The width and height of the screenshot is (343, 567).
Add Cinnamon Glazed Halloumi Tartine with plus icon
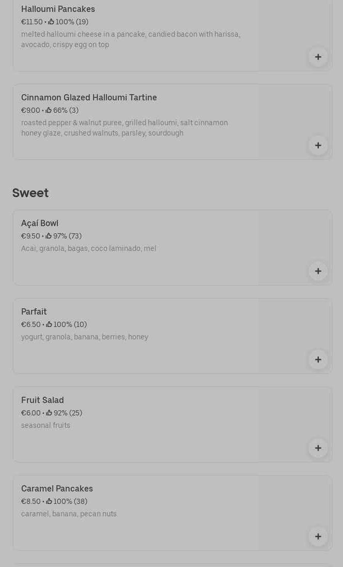(318, 145)
